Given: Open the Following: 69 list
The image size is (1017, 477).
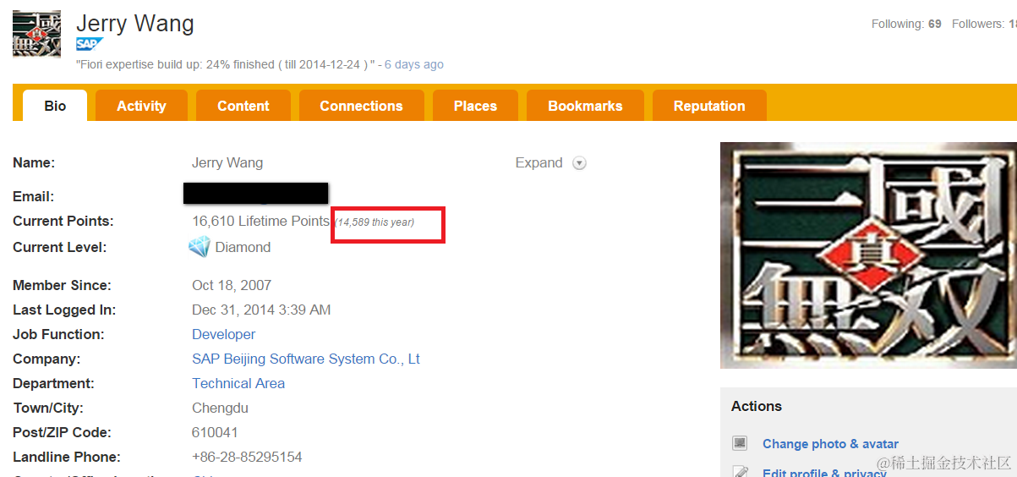Looking at the screenshot, I should 906,24.
